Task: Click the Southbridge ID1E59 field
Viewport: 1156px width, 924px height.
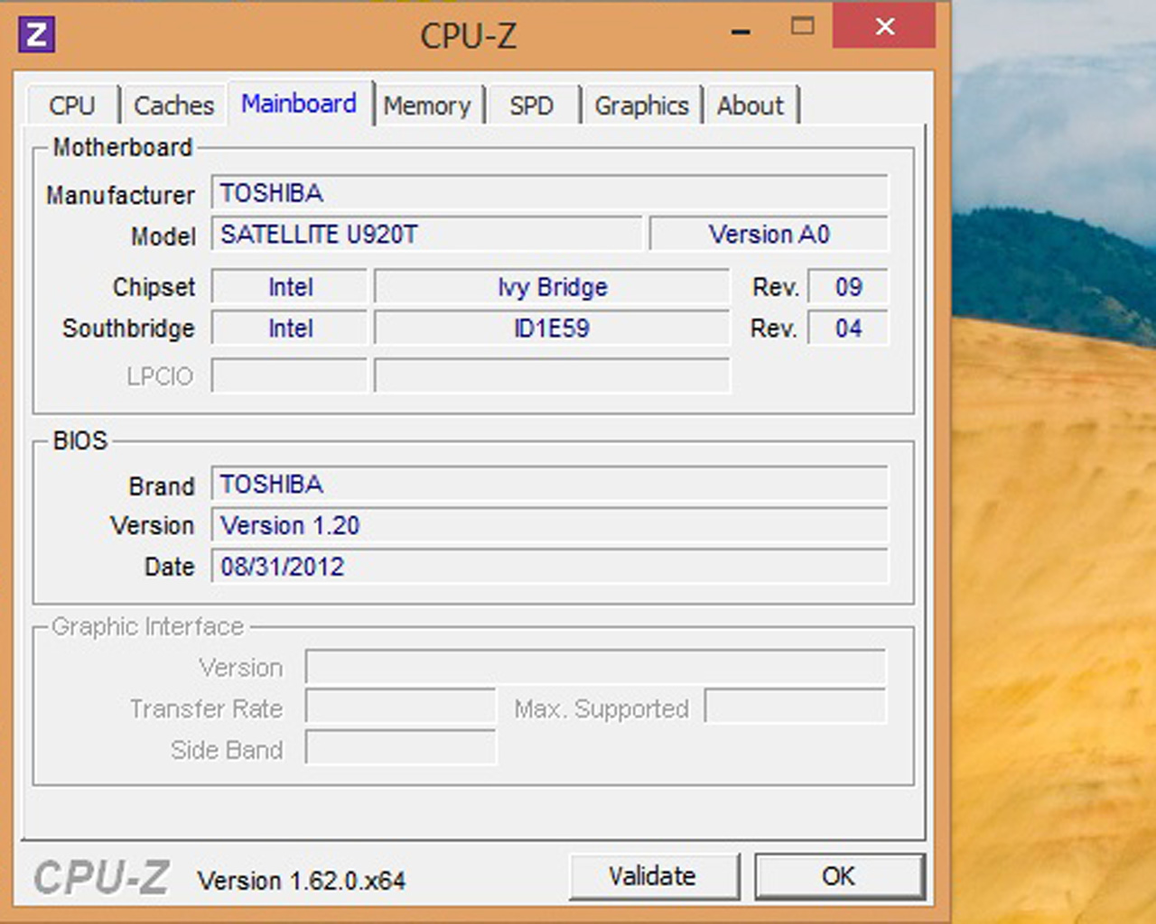Action: [552, 328]
